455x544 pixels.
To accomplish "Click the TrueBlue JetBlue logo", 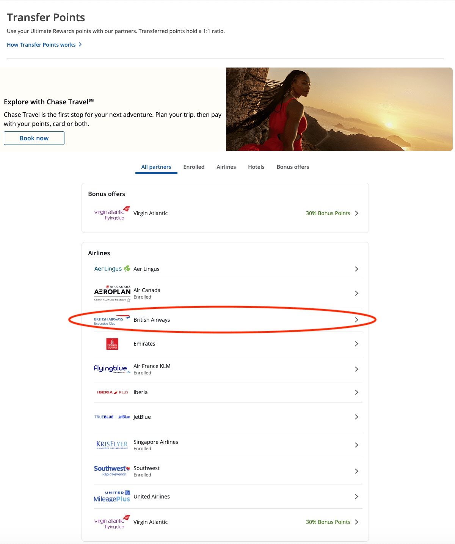I will [x=112, y=417].
